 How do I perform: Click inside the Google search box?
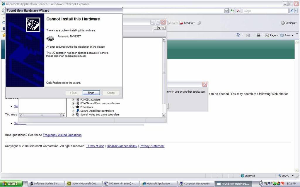(x=265, y=11)
